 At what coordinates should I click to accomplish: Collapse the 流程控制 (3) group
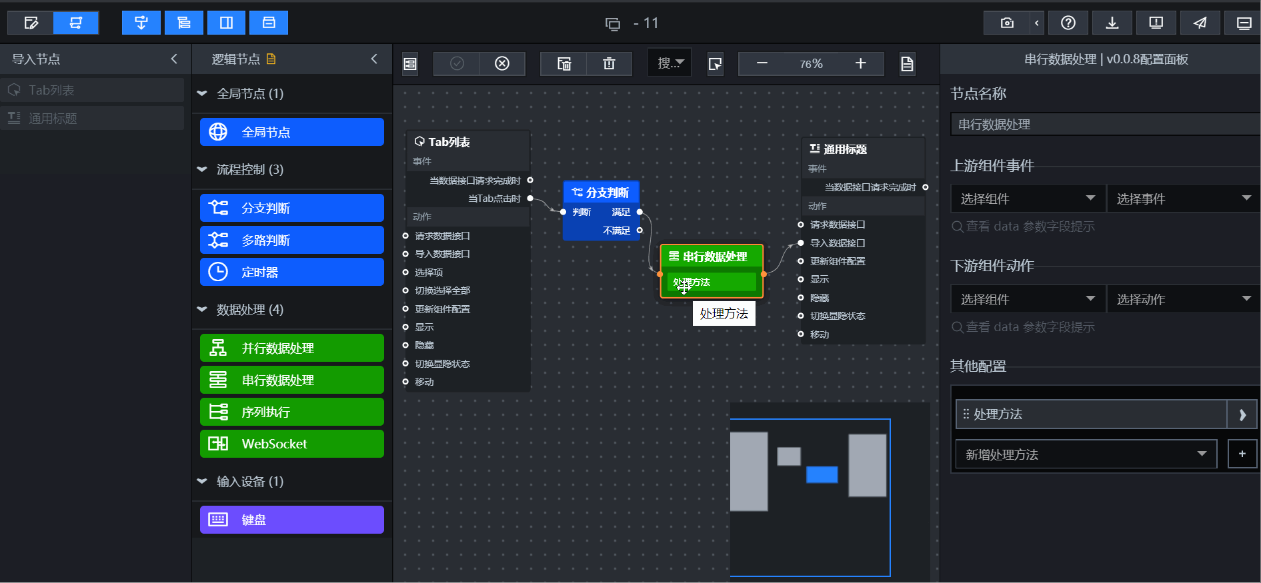[x=202, y=169]
